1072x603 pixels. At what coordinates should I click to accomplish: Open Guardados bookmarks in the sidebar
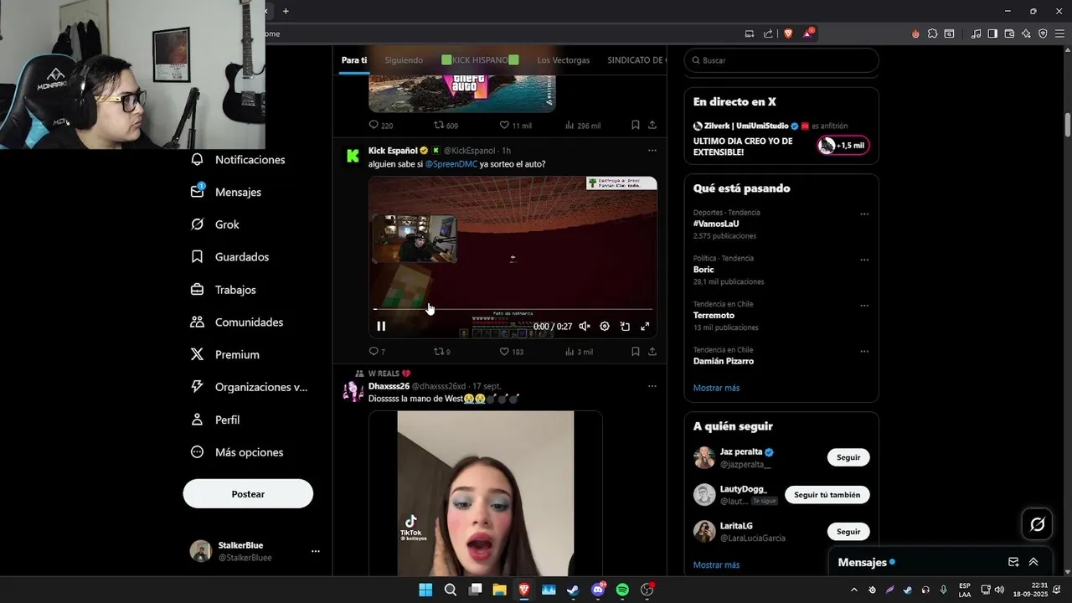[230, 257]
